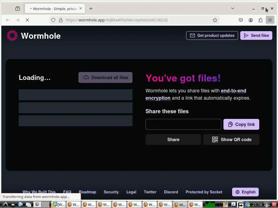Image resolution: width=278 pixels, height=208 pixels.
Task: Open the start menu bird icon in taskbar
Action: (5, 205)
